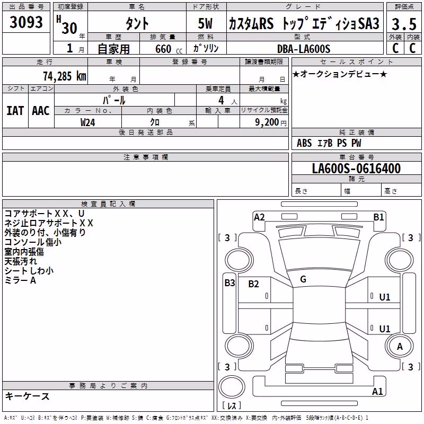The width and height of the screenshot is (424, 424).
Task: Click the shift type IAT
Action: 15,111
